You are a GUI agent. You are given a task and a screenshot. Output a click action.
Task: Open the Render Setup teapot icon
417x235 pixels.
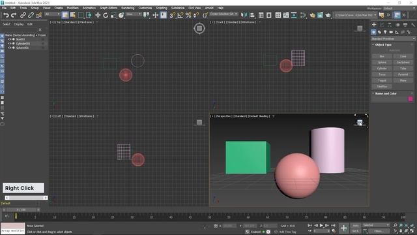[312, 15]
